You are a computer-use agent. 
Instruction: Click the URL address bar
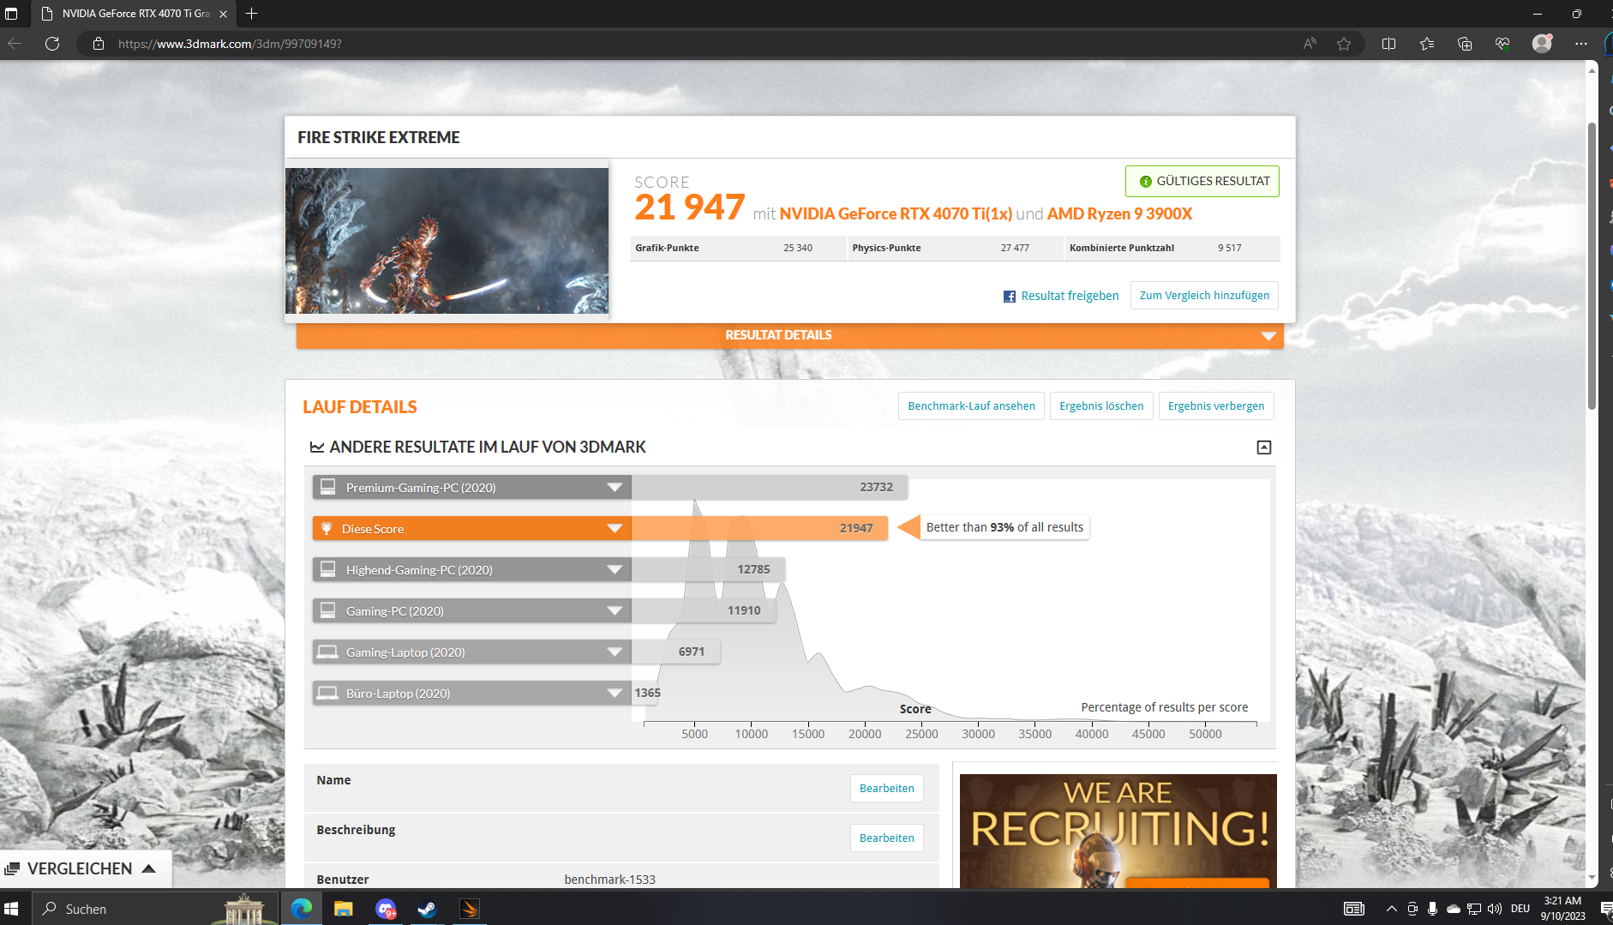click(x=686, y=44)
